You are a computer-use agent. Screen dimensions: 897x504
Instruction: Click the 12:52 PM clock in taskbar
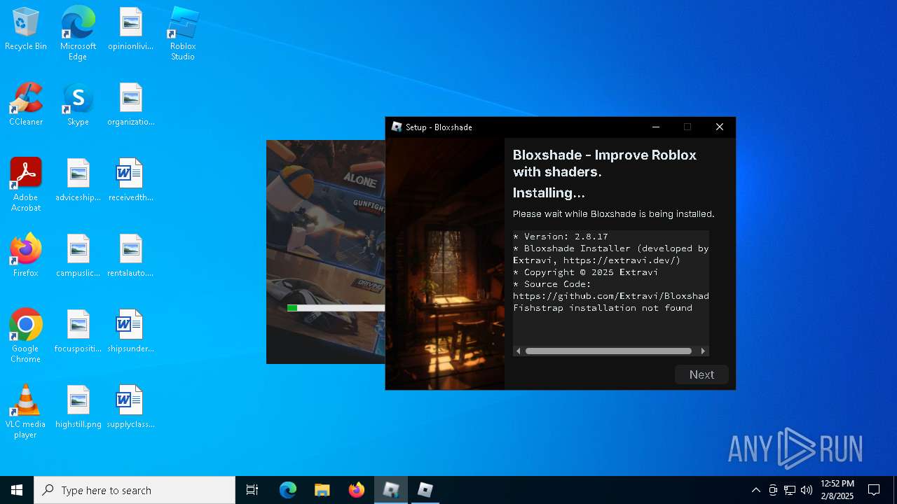coord(837,490)
